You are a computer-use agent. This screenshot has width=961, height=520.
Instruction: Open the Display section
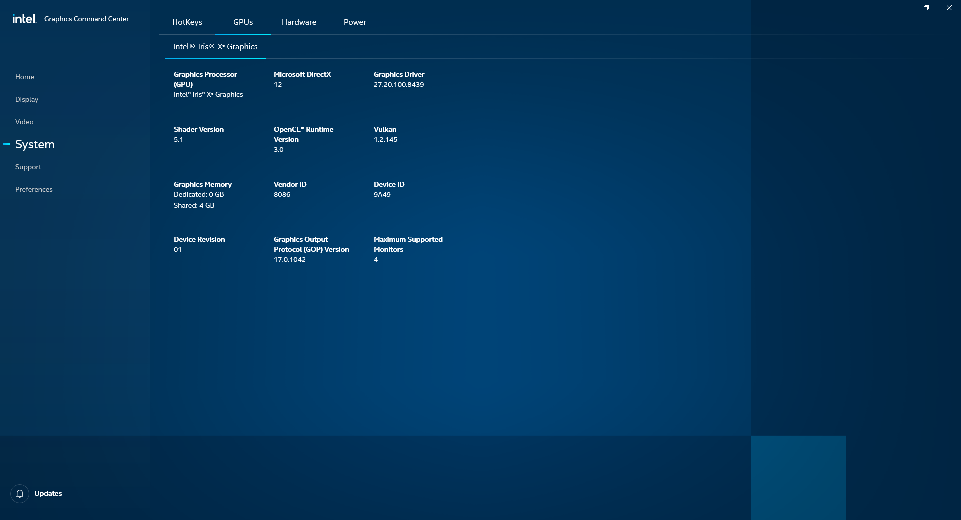[27, 99]
